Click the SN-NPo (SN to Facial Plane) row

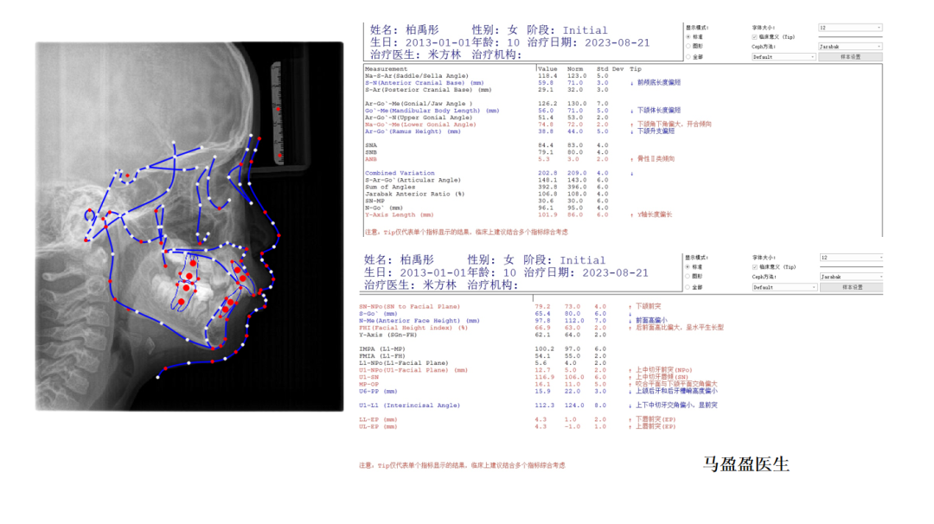click(x=510, y=307)
